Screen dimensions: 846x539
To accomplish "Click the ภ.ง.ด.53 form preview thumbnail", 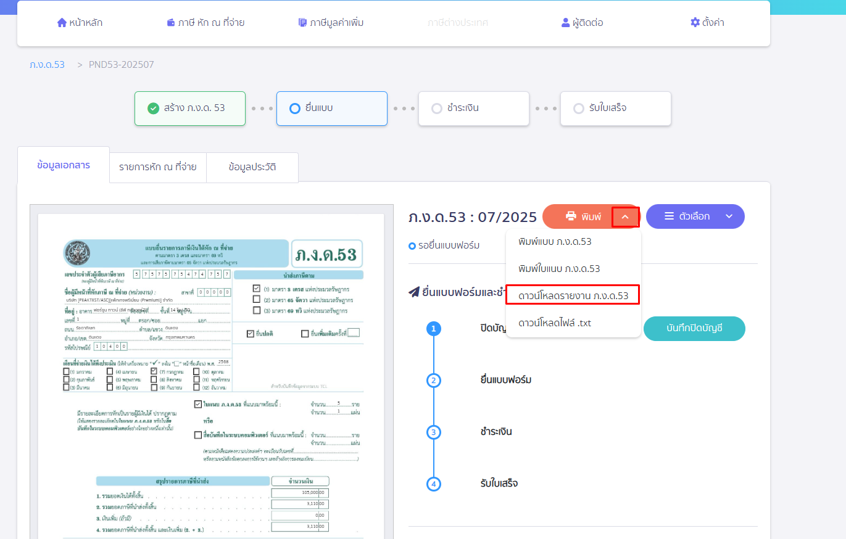I will [211, 370].
